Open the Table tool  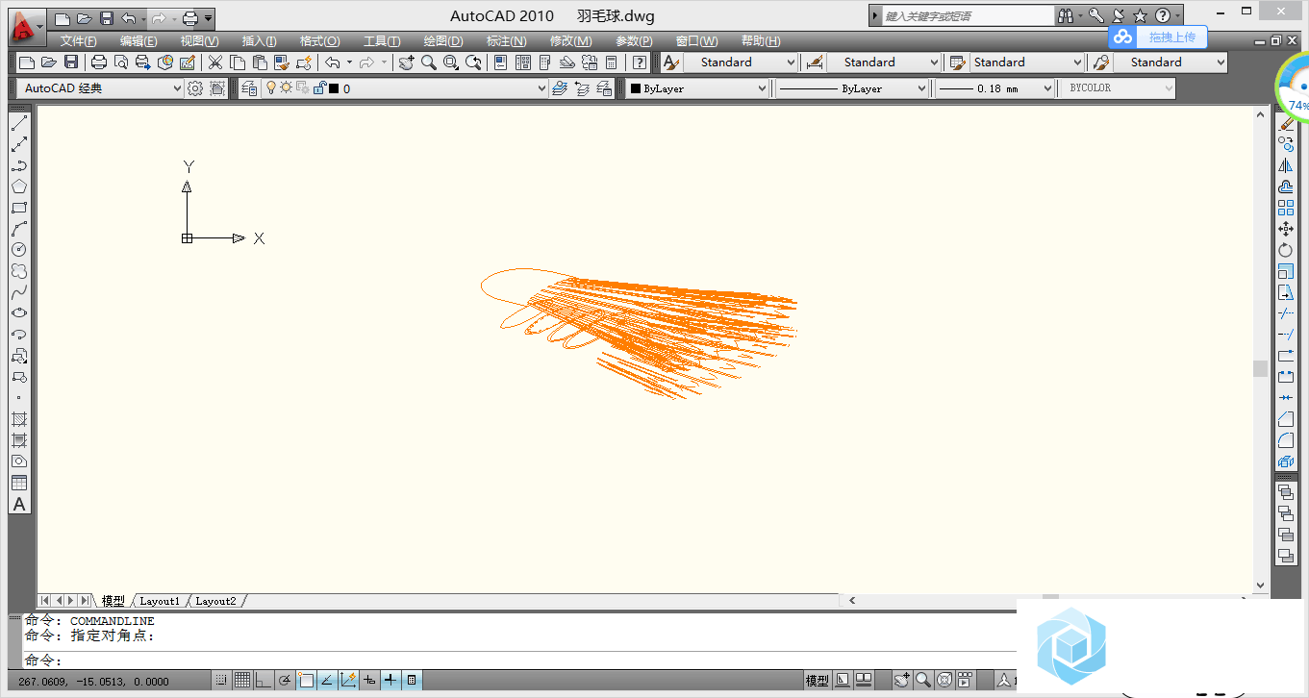pyautogui.click(x=19, y=483)
